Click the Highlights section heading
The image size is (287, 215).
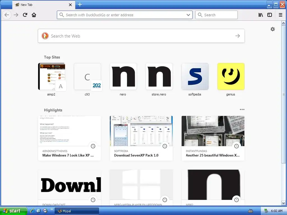(x=53, y=110)
